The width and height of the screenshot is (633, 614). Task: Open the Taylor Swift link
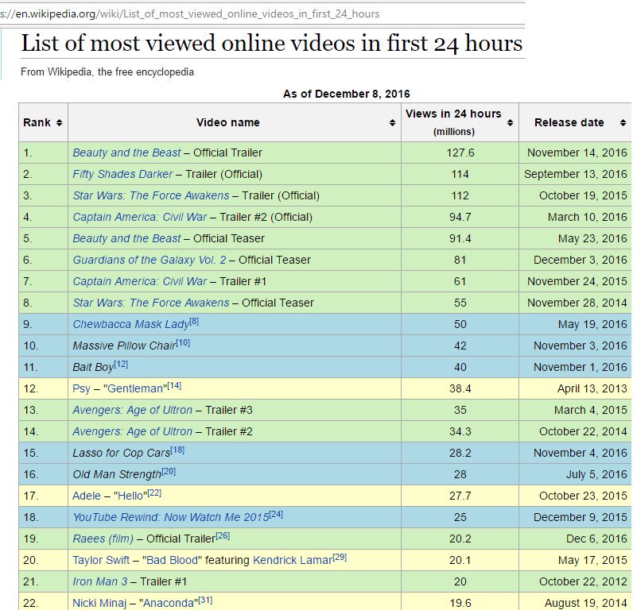pyautogui.click(x=101, y=560)
